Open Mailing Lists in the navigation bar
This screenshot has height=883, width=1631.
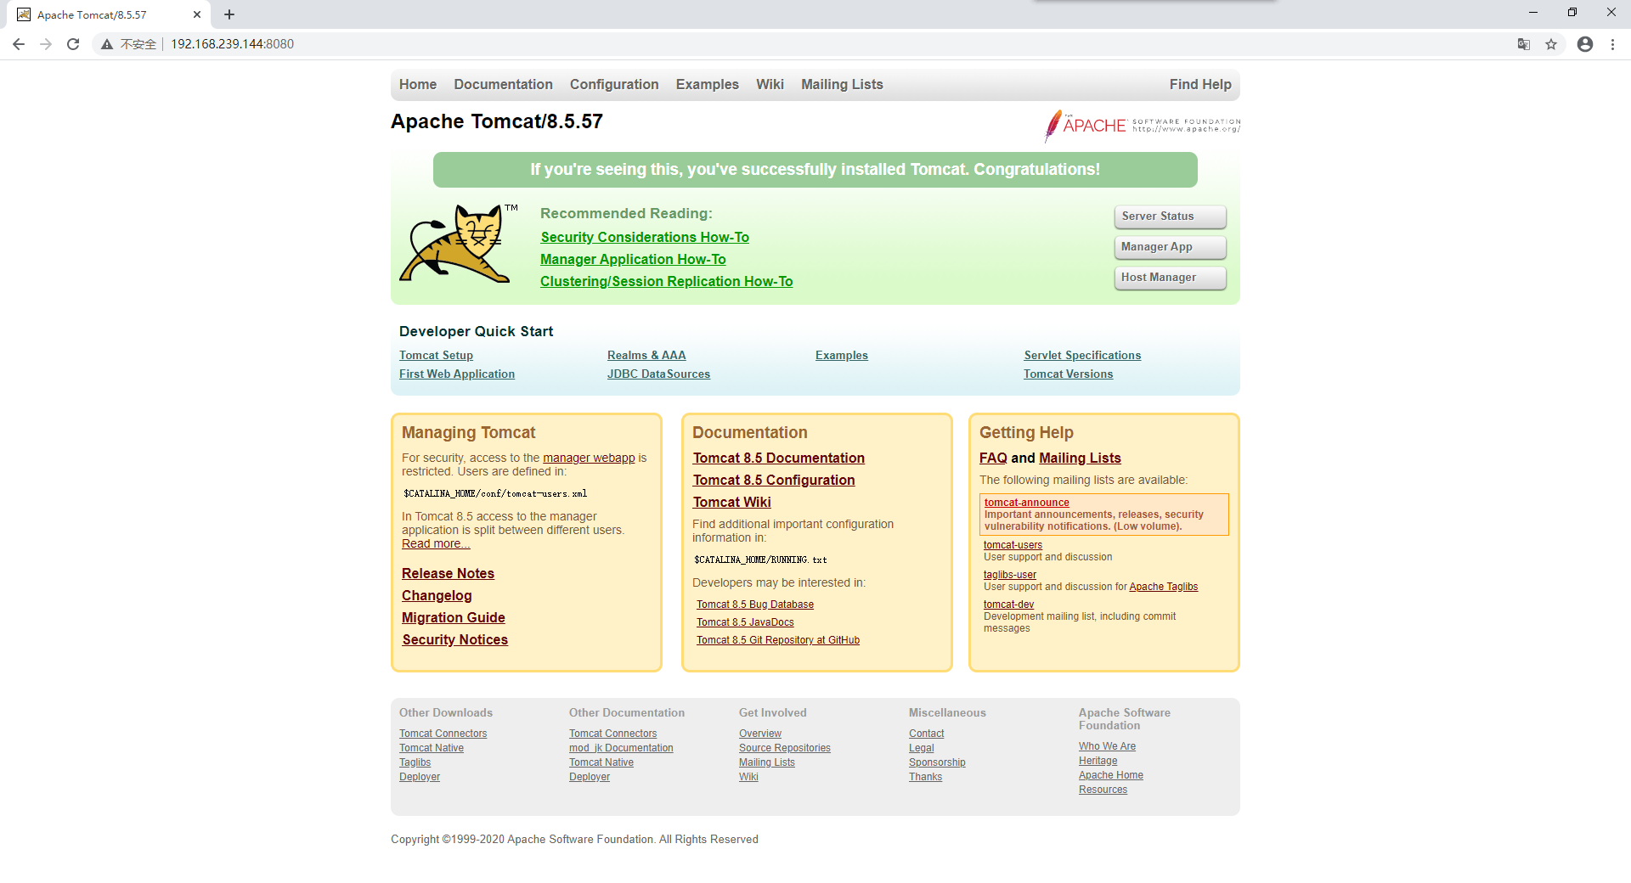click(x=842, y=85)
